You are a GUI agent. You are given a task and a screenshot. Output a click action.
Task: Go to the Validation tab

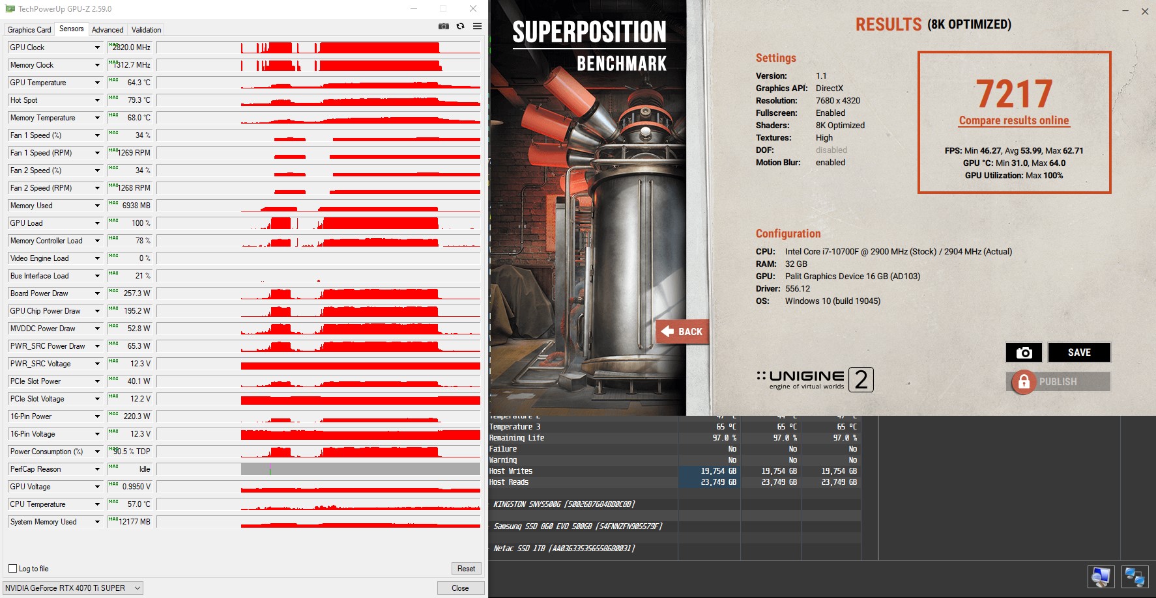146,30
